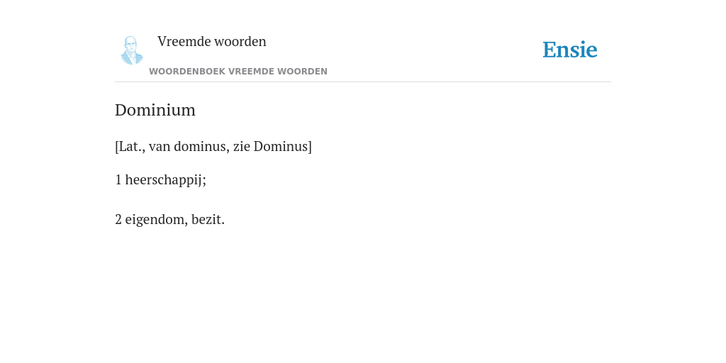
Task: Open the 'Vreemde woorden' author title
Action: tap(211, 41)
